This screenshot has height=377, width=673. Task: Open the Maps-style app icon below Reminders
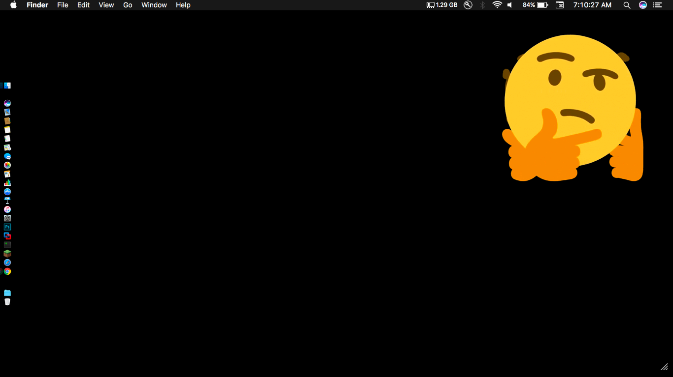[7, 147]
